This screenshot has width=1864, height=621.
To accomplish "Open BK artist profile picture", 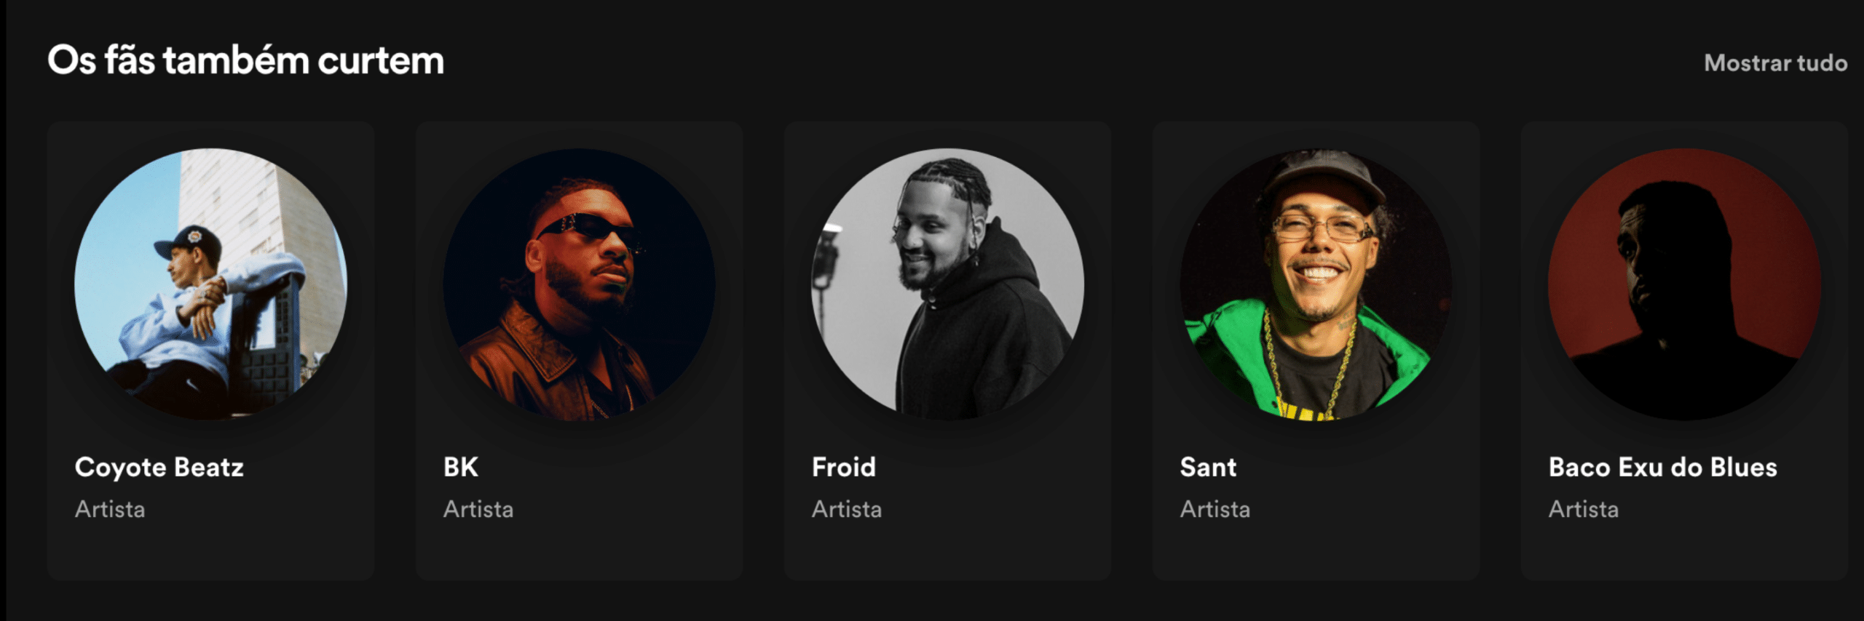I will click(x=580, y=284).
